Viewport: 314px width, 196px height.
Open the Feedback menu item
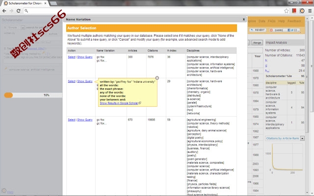point(294,21)
